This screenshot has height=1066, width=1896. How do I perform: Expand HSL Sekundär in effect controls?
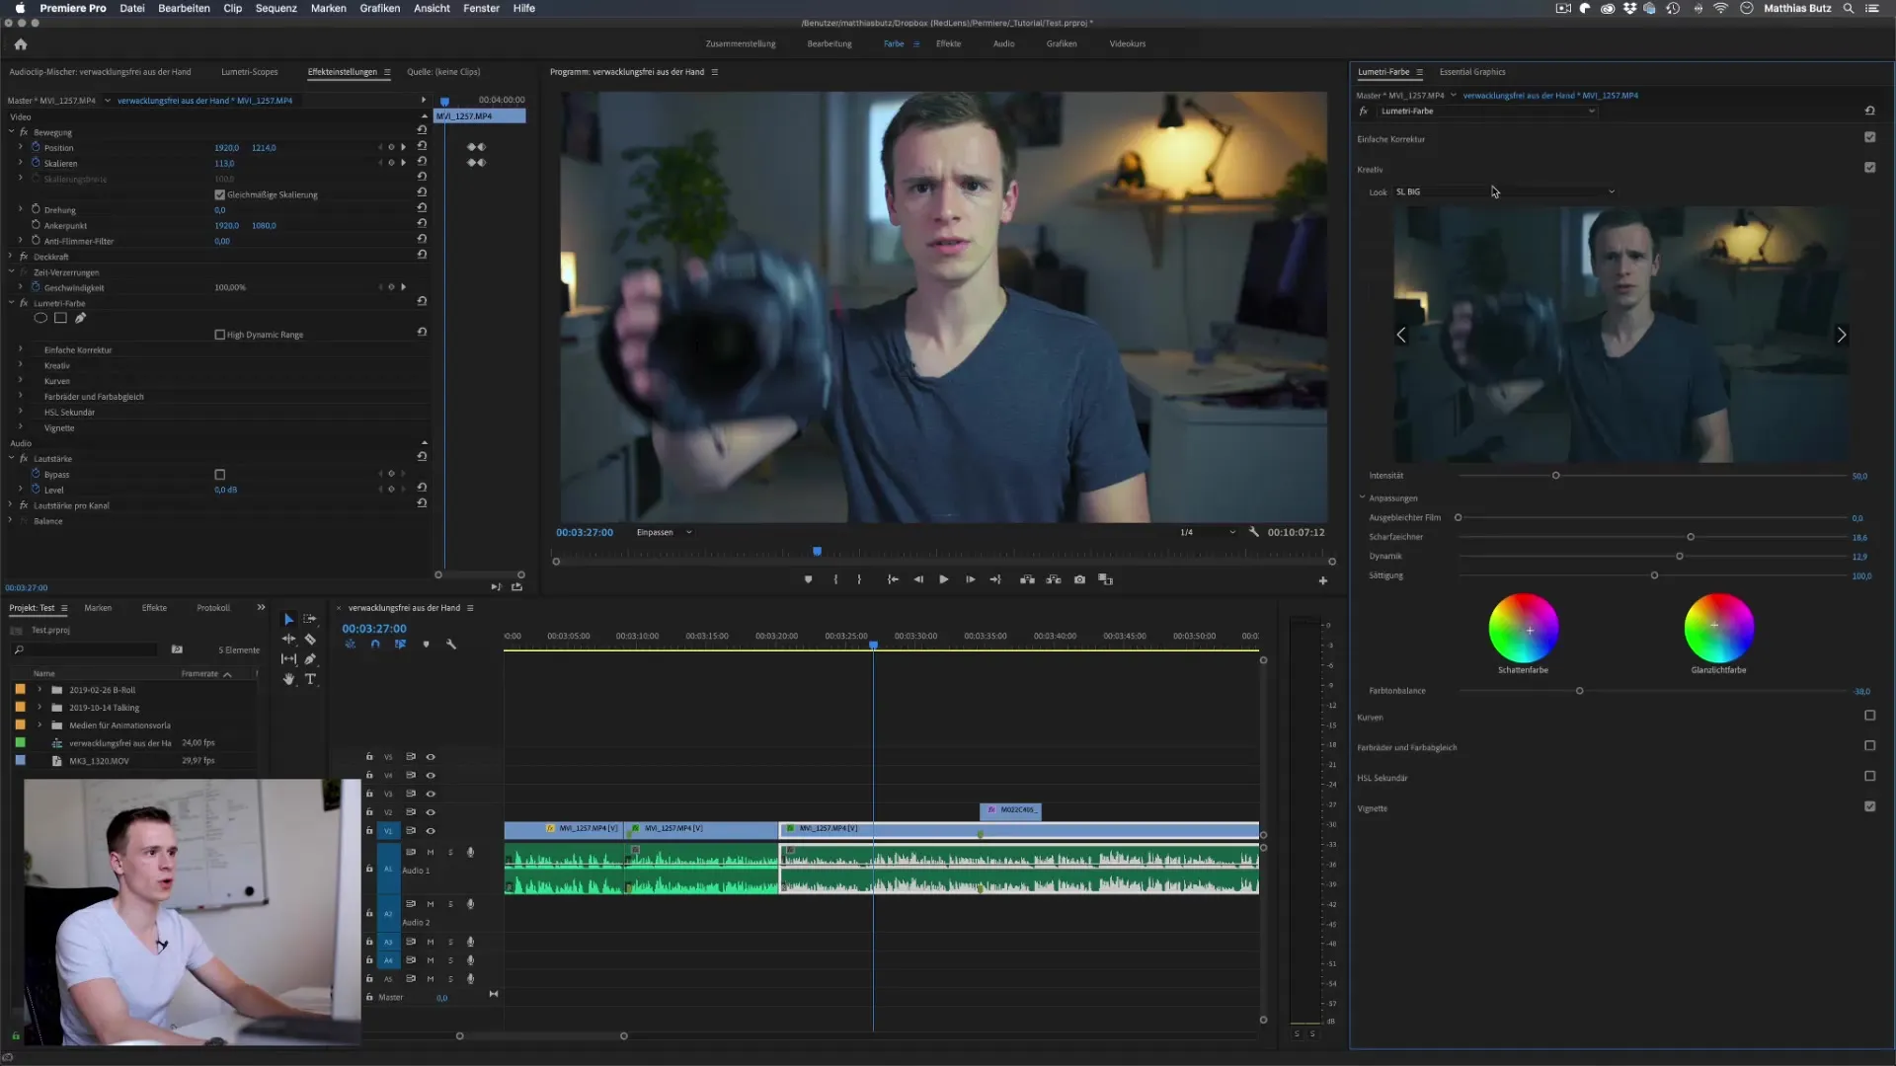20,412
